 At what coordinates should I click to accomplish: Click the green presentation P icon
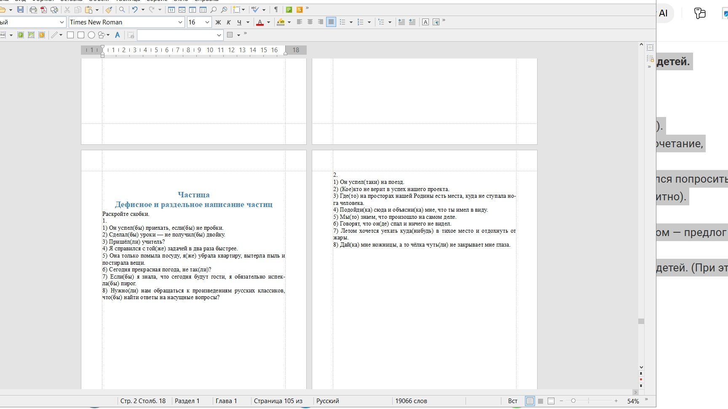coord(289,9)
